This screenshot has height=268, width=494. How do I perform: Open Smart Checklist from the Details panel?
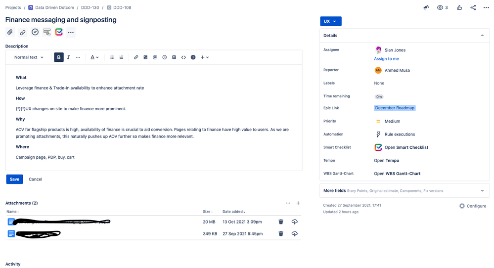402,147
